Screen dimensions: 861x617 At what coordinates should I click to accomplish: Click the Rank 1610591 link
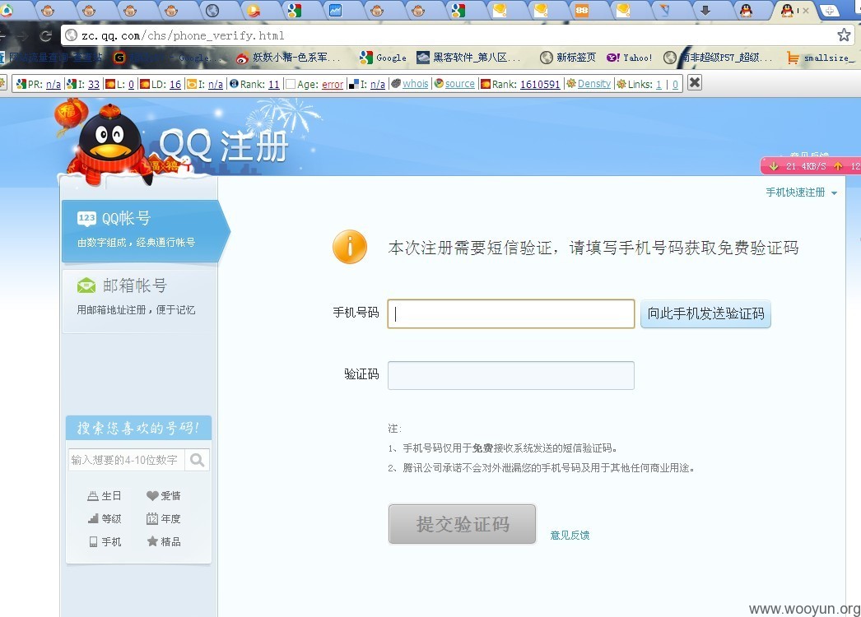pyautogui.click(x=540, y=84)
